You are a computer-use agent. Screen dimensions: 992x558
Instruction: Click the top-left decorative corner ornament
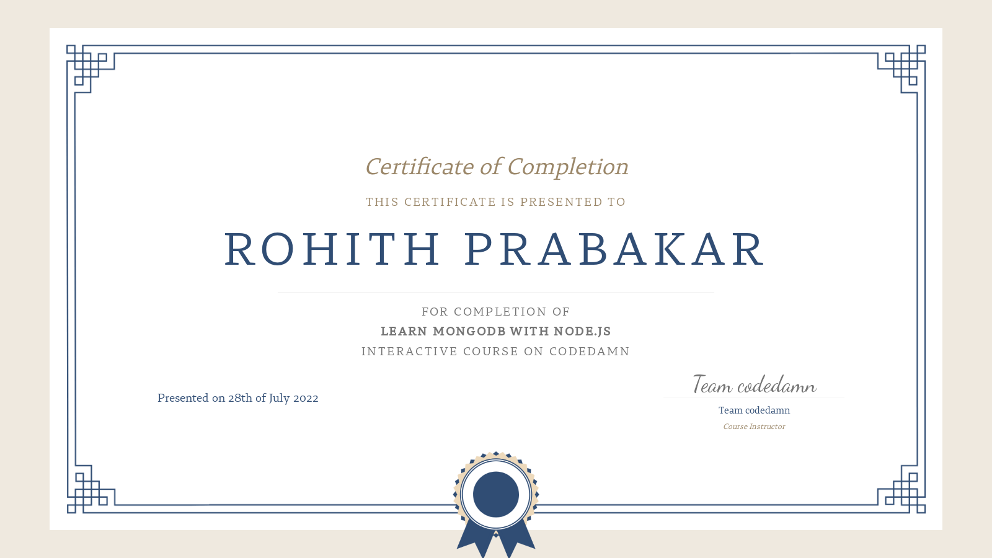click(x=87, y=65)
